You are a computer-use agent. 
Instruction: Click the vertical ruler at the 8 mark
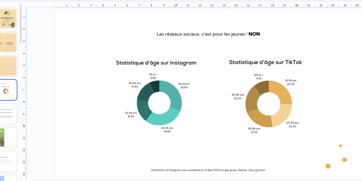coord(24,102)
